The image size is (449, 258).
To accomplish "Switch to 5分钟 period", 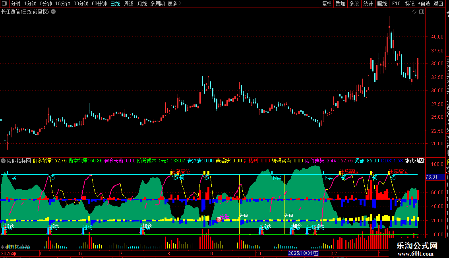I will coord(46,4).
